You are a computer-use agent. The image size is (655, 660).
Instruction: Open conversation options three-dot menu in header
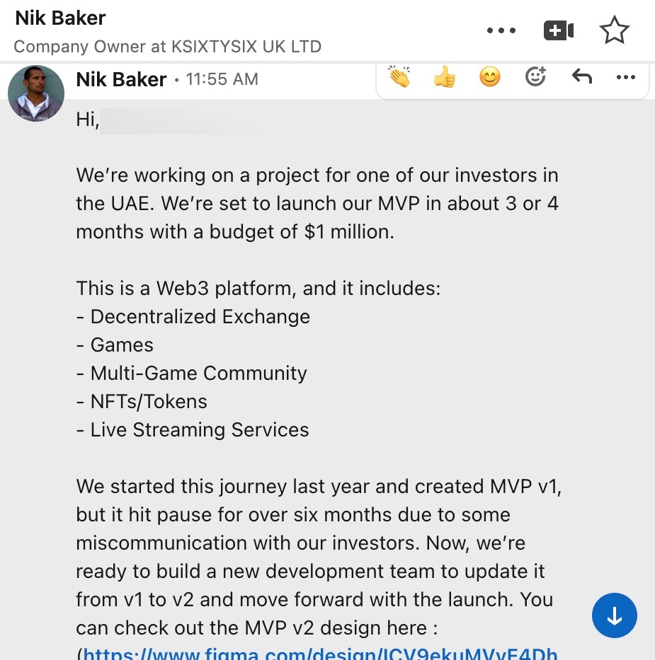(502, 30)
